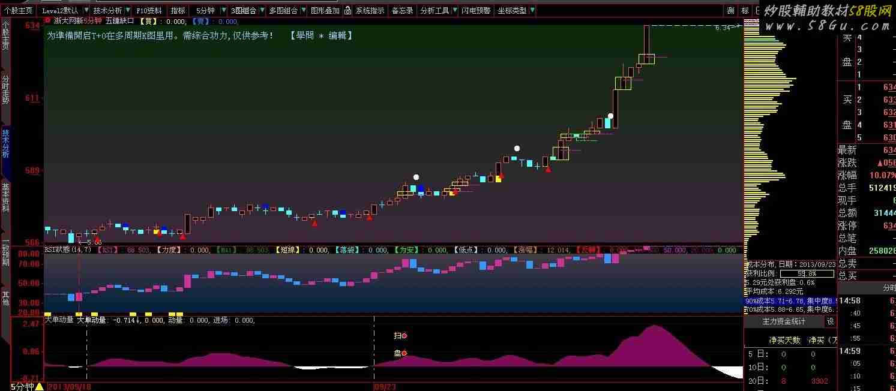Toggle the lock icon after 图形叠加
This screenshot has width=896, height=391.
349,10
